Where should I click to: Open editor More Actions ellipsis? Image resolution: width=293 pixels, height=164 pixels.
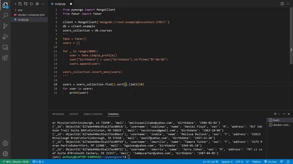pos(288,4)
